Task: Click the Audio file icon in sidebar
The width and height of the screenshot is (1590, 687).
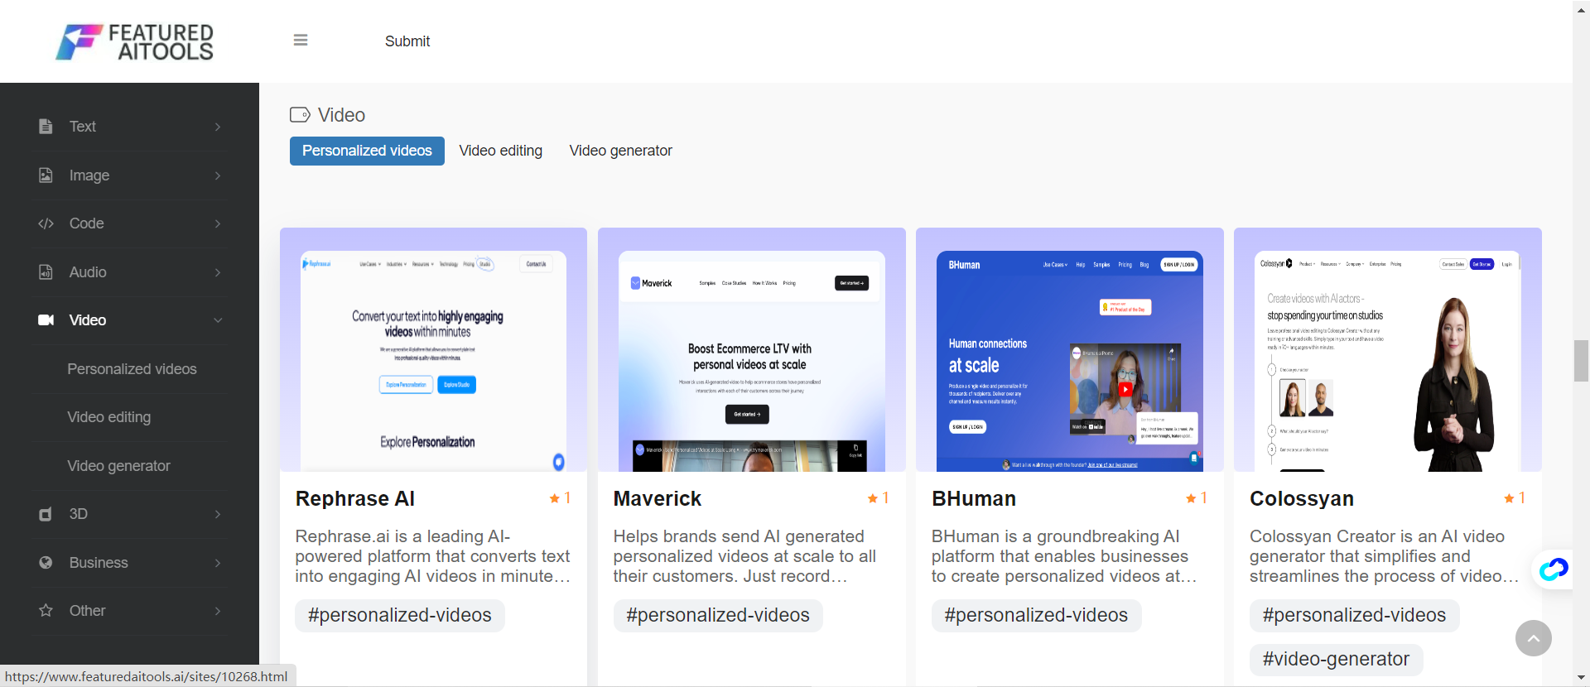Action: click(46, 272)
